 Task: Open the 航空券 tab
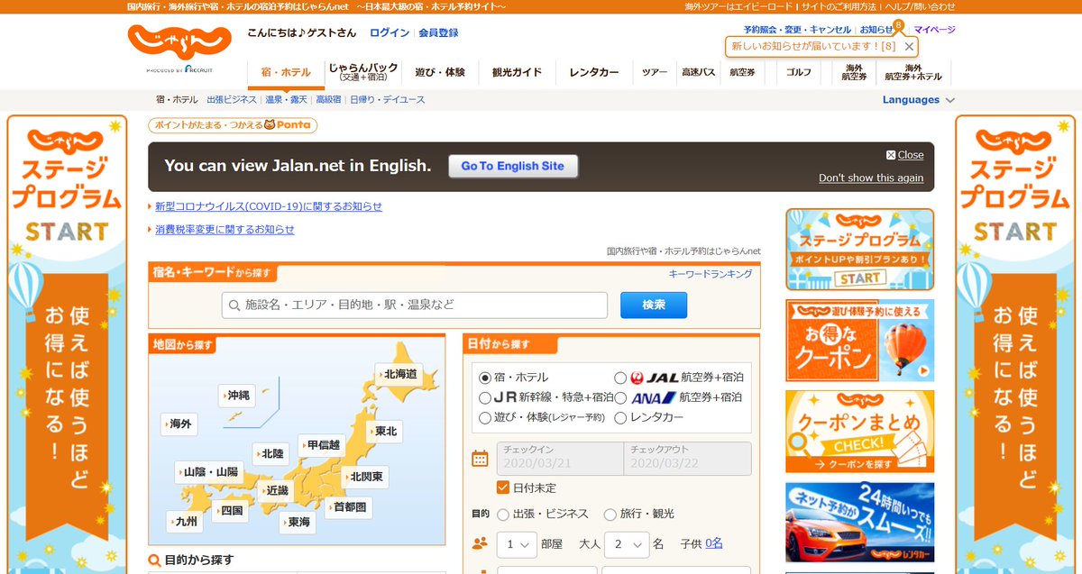[742, 73]
